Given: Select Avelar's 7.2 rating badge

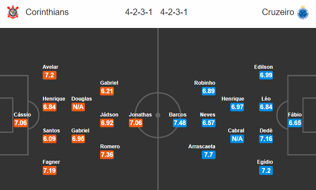Looking at the screenshot, I should [x=50, y=75].
